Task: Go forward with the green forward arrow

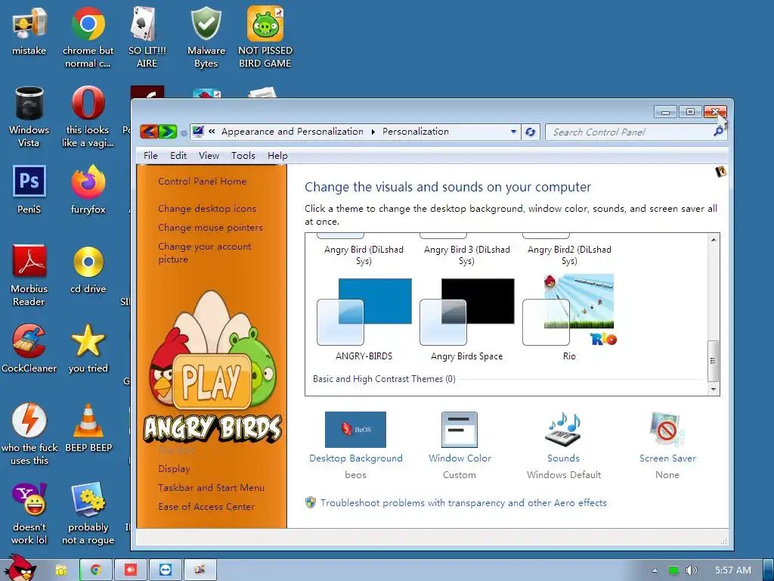Action: click(x=167, y=132)
